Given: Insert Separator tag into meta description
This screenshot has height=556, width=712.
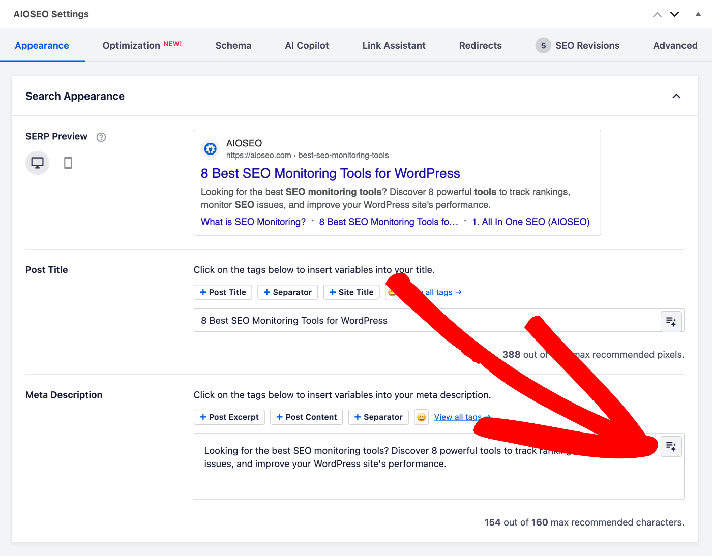Looking at the screenshot, I should (x=378, y=417).
